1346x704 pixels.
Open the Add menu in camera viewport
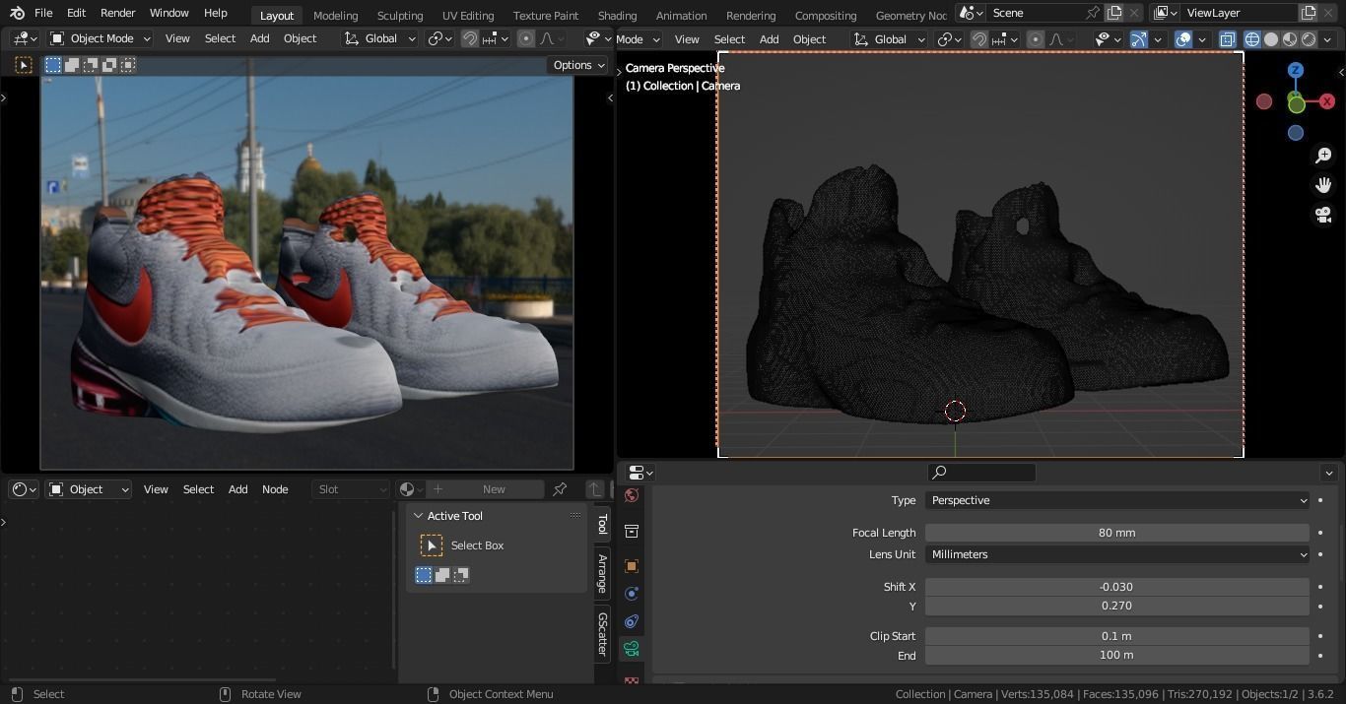tap(769, 39)
